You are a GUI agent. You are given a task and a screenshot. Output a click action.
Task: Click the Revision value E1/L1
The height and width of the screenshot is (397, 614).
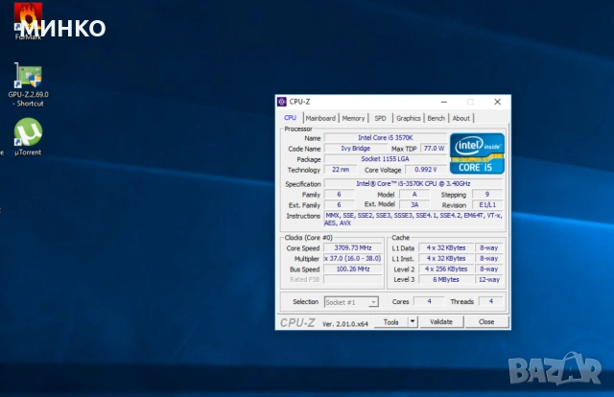click(x=487, y=205)
